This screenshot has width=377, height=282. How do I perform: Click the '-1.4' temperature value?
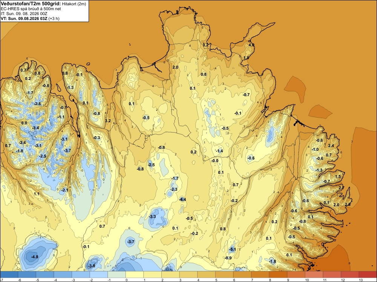click(219, 151)
